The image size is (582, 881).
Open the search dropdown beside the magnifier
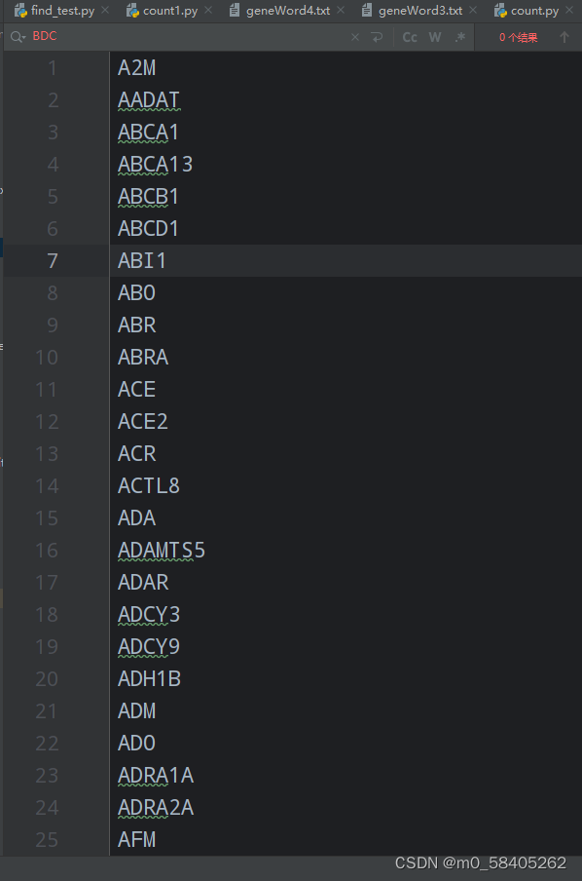coord(22,37)
